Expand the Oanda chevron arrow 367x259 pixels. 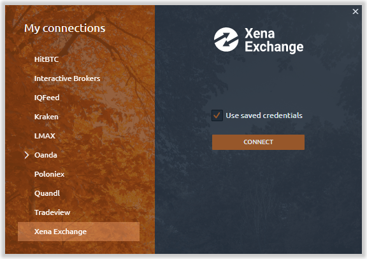[27, 155]
